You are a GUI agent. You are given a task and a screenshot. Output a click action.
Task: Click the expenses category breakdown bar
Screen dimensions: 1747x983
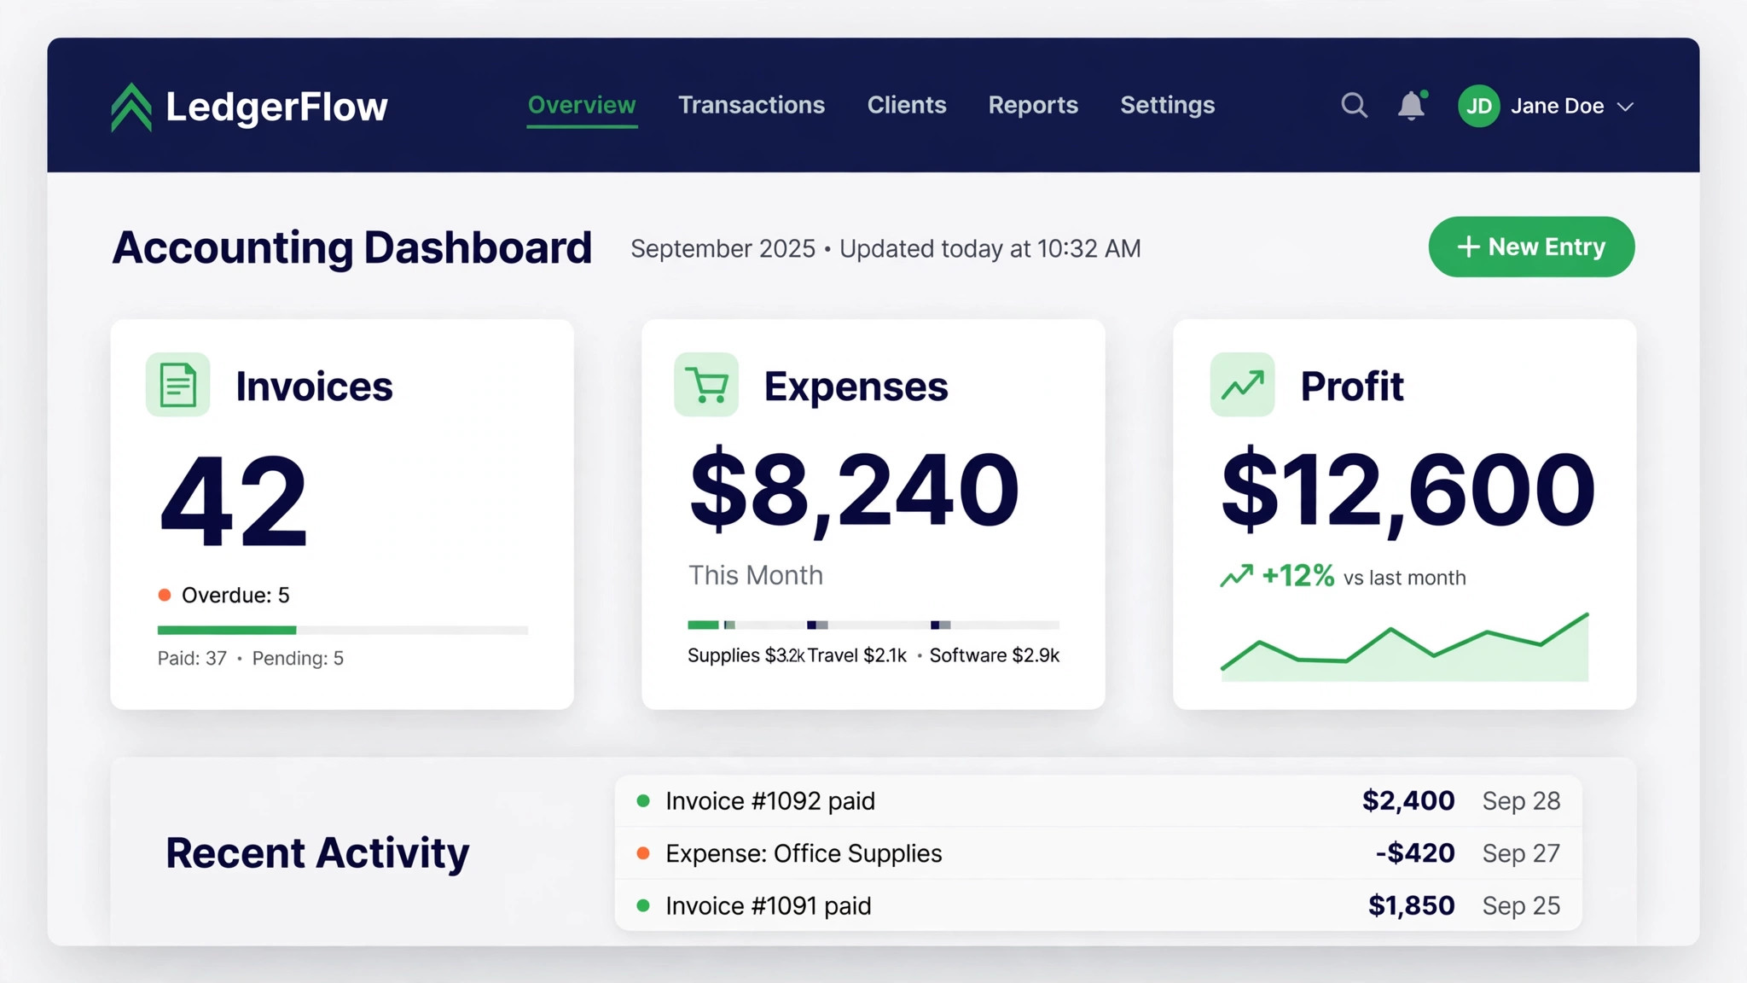click(x=873, y=625)
